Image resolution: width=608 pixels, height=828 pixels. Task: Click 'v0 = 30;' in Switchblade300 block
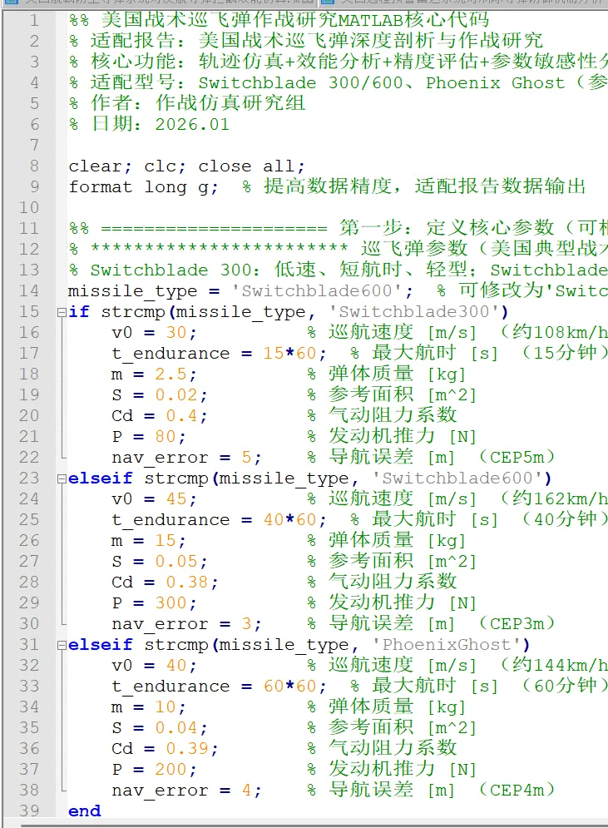[x=154, y=333]
